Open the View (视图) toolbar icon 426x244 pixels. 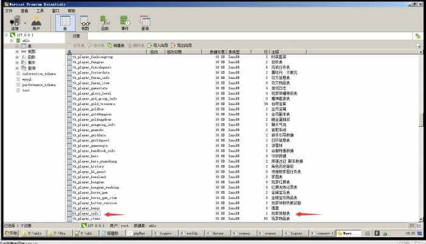click(85, 23)
